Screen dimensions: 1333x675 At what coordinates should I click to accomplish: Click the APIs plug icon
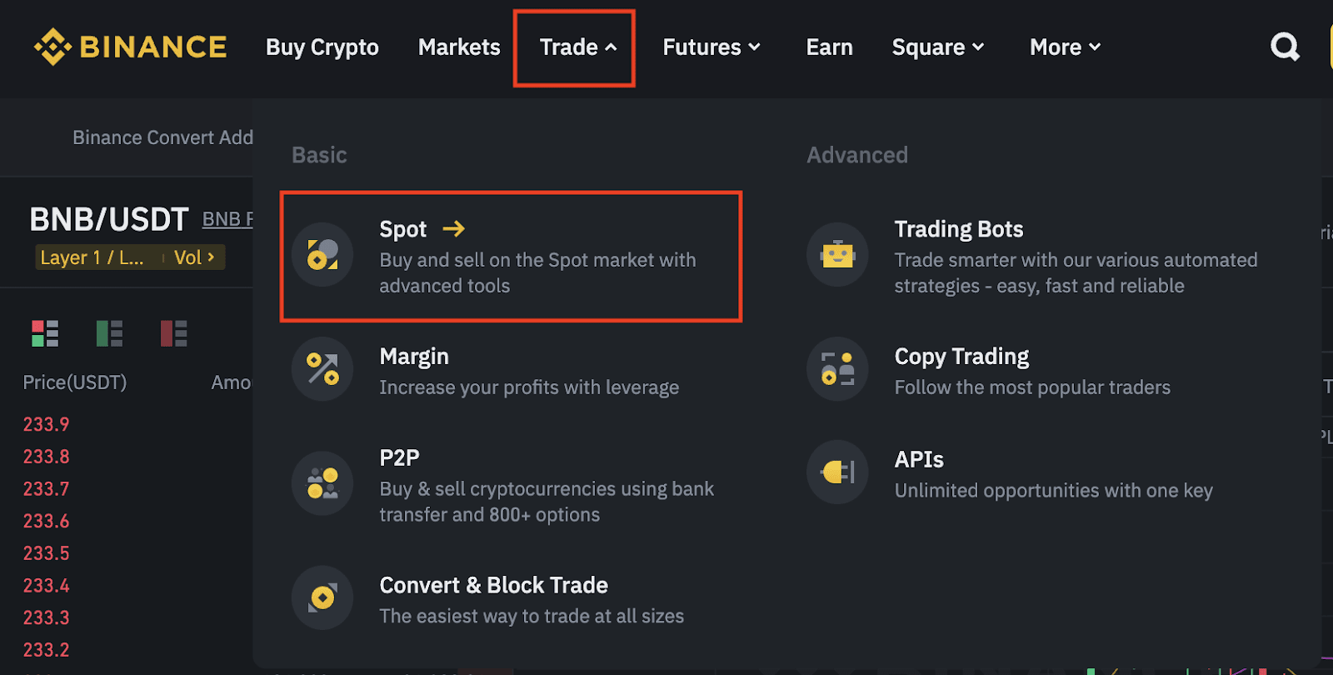pyautogui.click(x=837, y=472)
